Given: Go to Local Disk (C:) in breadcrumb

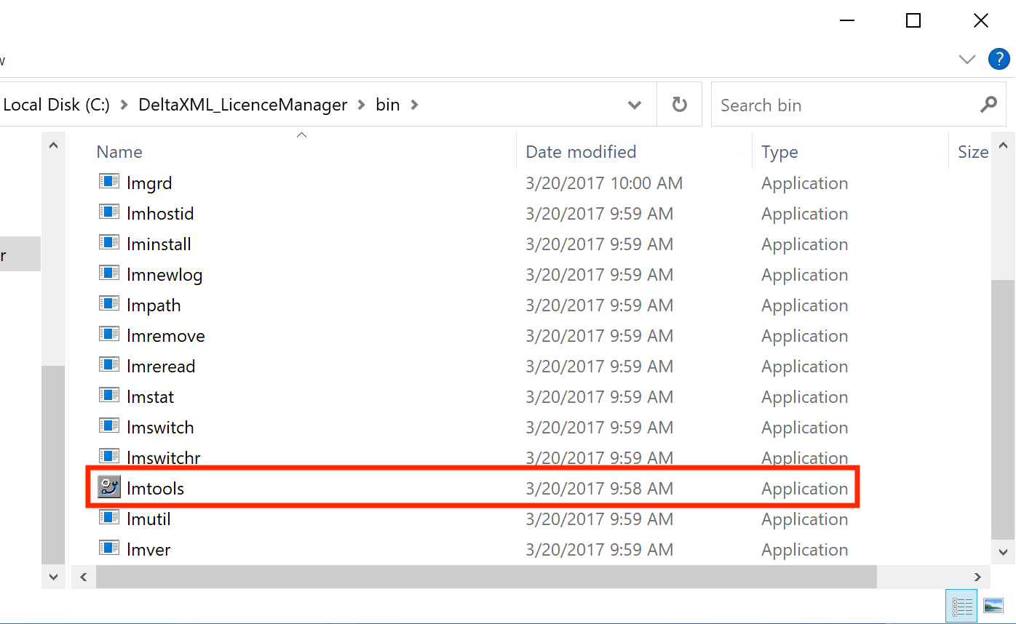Looking at the screenshot, I should (57, 105).
